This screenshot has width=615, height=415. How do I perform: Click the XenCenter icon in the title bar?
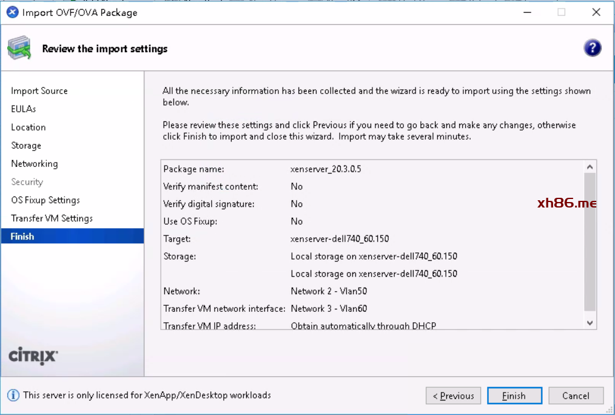(x=12, y=12)
